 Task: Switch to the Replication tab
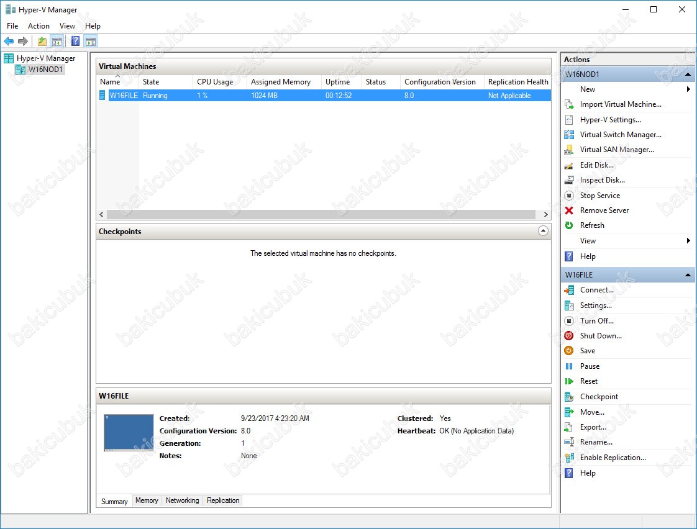coord(223,500)
